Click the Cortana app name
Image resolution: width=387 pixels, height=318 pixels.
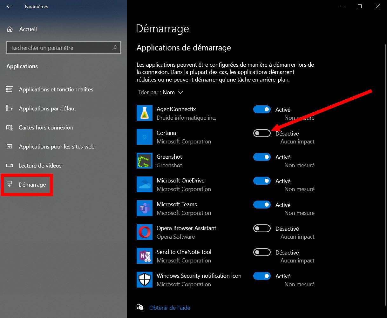pyautogui.click(x=166, y=133)
